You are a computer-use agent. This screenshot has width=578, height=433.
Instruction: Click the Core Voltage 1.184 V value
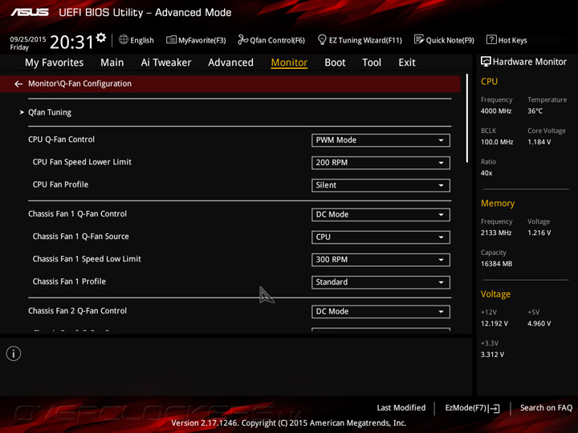pos(539,142)
